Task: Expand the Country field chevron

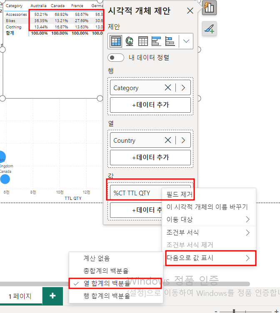Action: pyautogui.click(x=183, y=140)
